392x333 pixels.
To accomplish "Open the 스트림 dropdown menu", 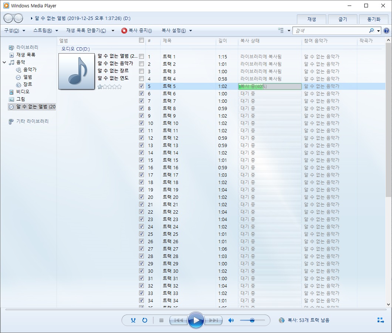I will [45, 30].
